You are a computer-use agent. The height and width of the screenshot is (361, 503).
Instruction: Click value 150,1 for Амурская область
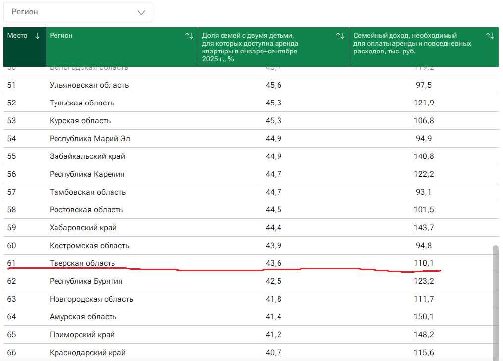424,317
